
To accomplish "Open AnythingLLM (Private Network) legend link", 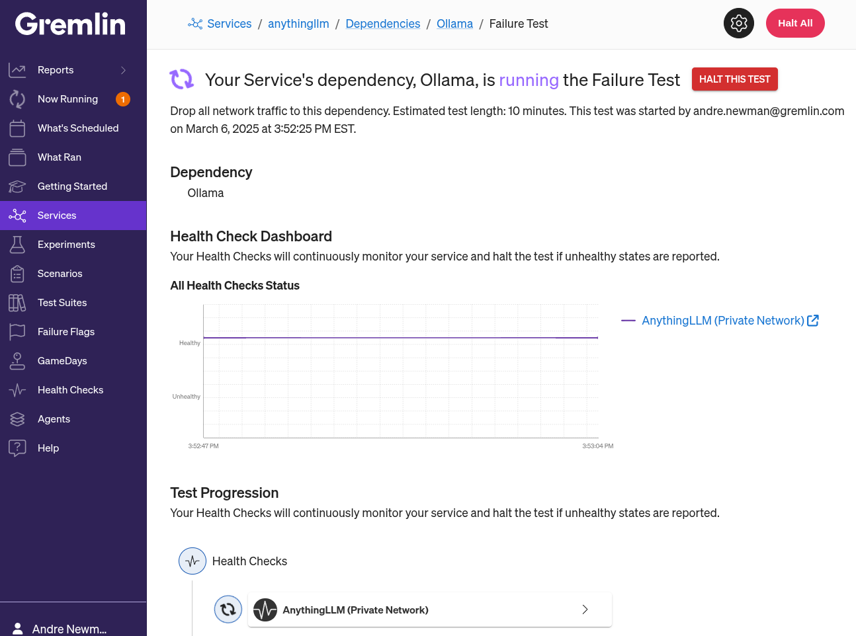I will tap(723, 321).
